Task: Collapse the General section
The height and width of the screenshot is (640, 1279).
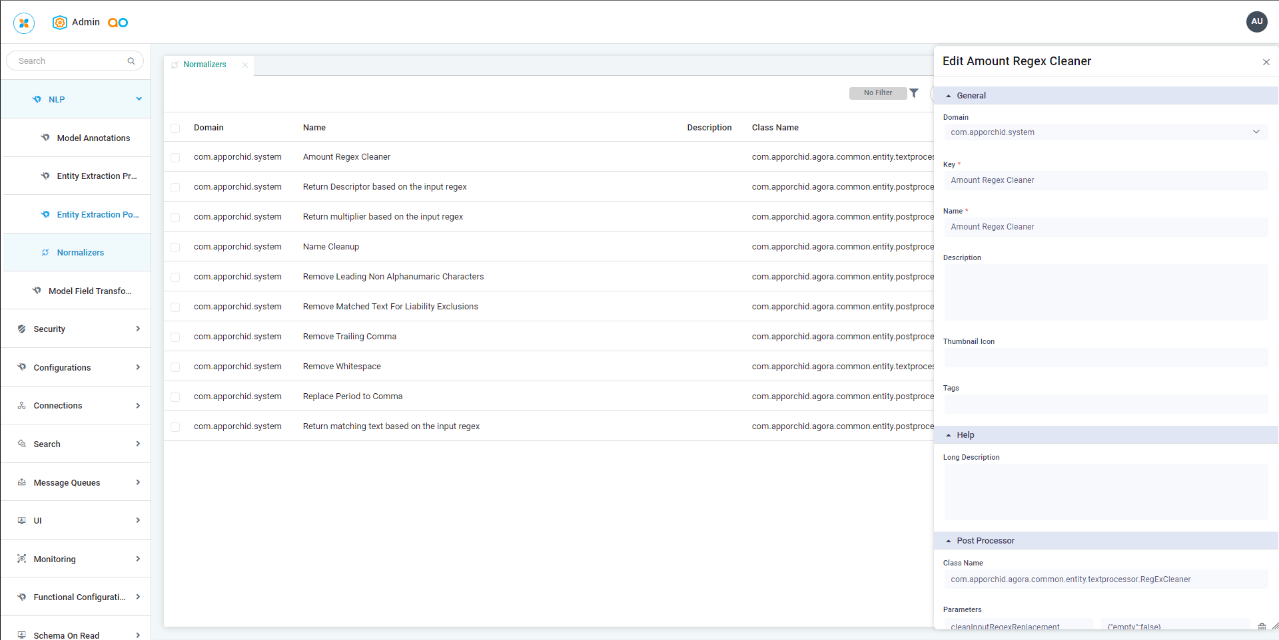Action: click(x=949, y=96)
